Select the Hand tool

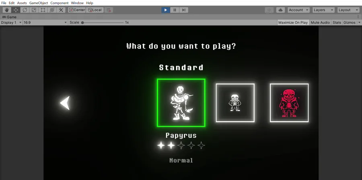click(x=6, y=10)
